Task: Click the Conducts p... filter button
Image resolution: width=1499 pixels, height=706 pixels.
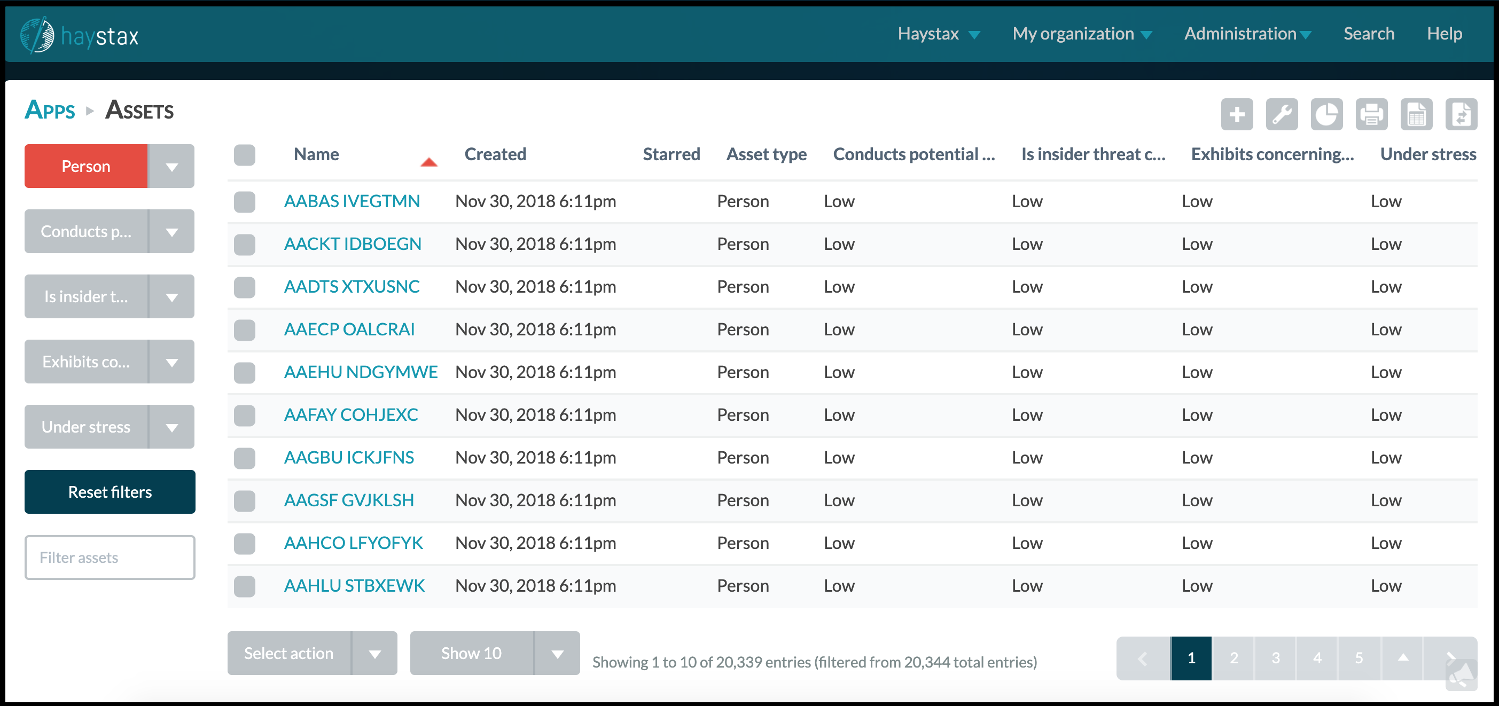Action: [86, 231]
